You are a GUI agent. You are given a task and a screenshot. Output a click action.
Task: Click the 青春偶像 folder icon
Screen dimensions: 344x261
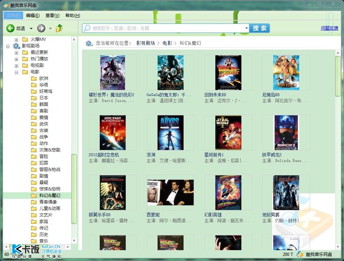point(34,202)
